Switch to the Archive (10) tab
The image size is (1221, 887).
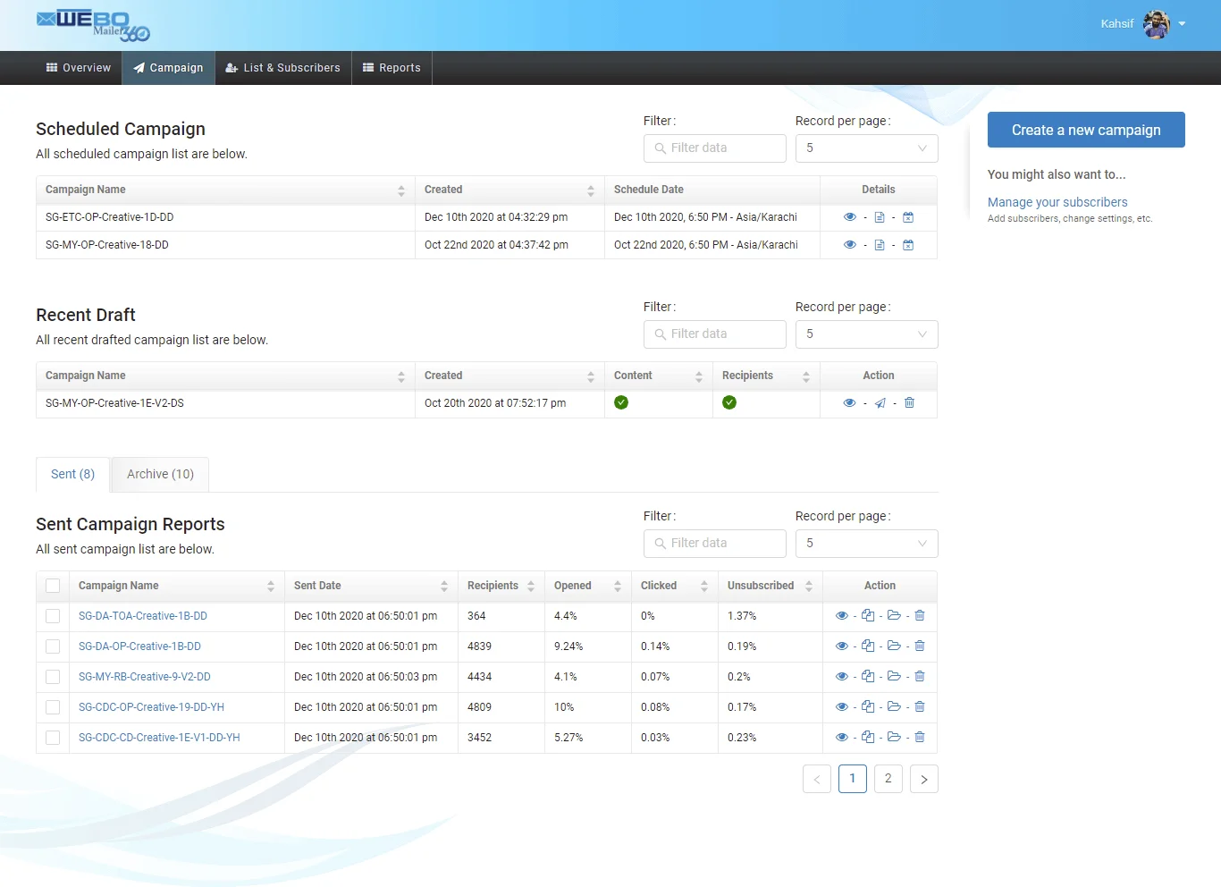[x=160, y=475]
